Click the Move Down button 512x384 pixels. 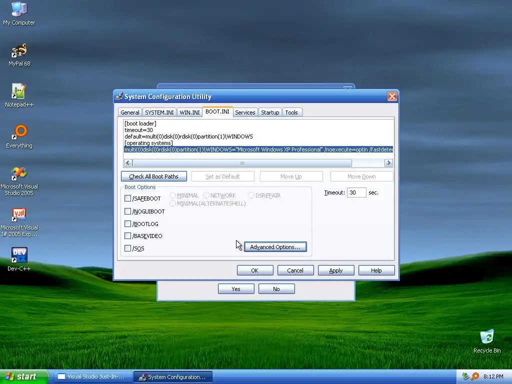pyautogui.click(x=361, y=176)
